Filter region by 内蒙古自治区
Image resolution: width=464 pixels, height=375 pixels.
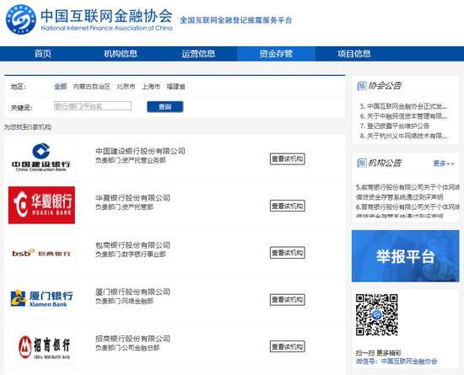coord(91,87)
